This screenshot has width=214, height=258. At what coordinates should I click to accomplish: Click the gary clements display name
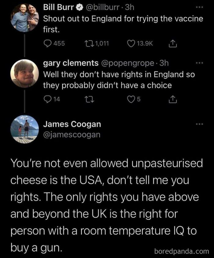pyautogui.click(x=71, y=63)
